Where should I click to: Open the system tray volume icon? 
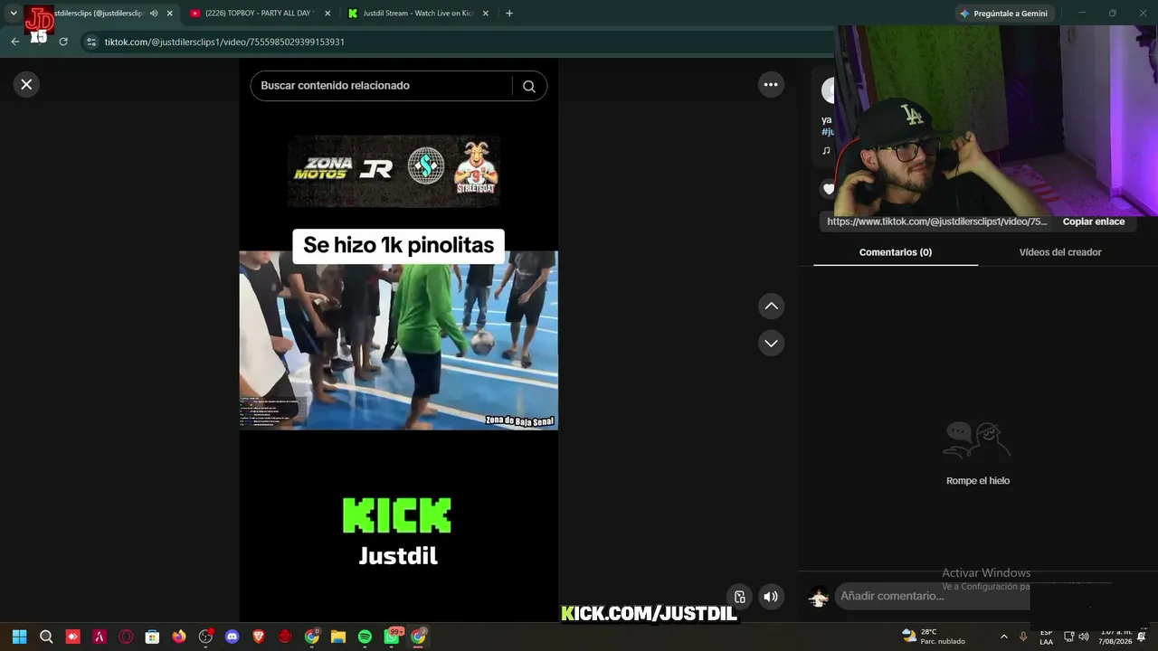[x=1084, y=637]
